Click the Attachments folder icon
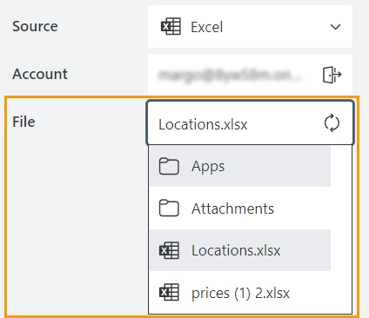 pyautogui.click(x=169, y=208)
